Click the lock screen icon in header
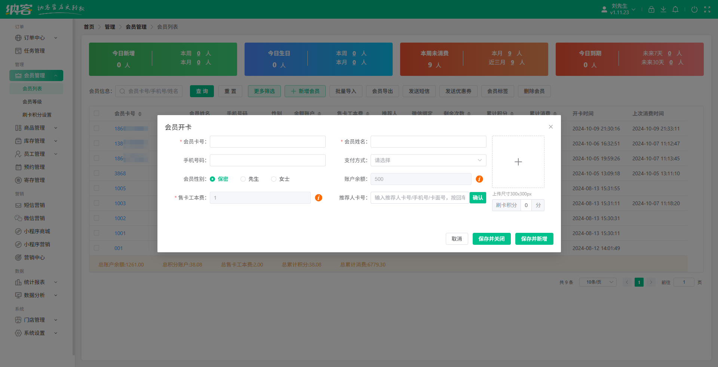718x367 pixels. (x=651, y=9)
